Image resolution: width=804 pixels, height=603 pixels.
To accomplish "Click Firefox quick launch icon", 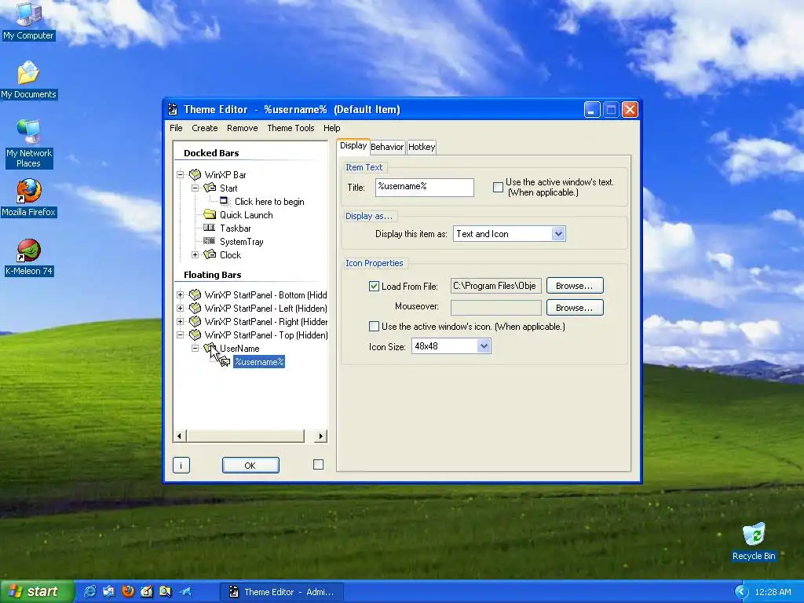I will click(x=128, y=591).
